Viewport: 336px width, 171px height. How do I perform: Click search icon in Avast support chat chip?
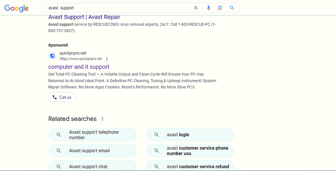point(59,167)
